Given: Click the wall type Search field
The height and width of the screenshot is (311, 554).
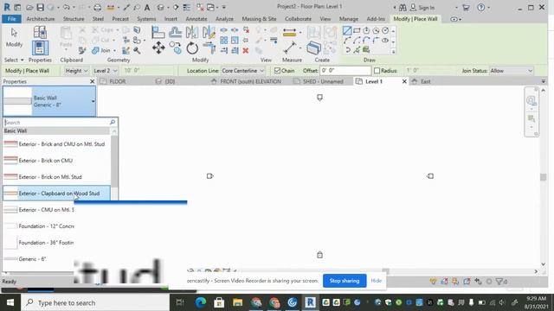Looking at the screenshot, I should point(57,123).
